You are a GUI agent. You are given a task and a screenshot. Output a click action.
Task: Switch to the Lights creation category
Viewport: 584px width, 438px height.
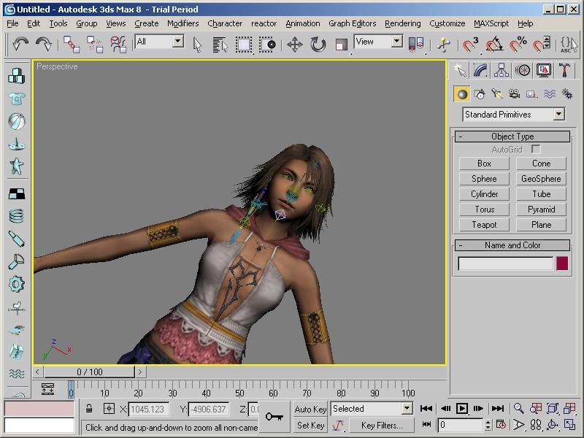coord(496,94)
